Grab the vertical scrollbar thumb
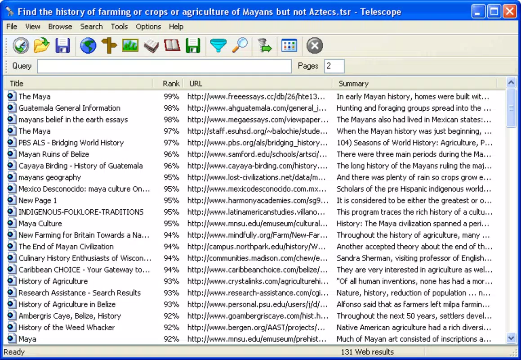 coord(511,108)
